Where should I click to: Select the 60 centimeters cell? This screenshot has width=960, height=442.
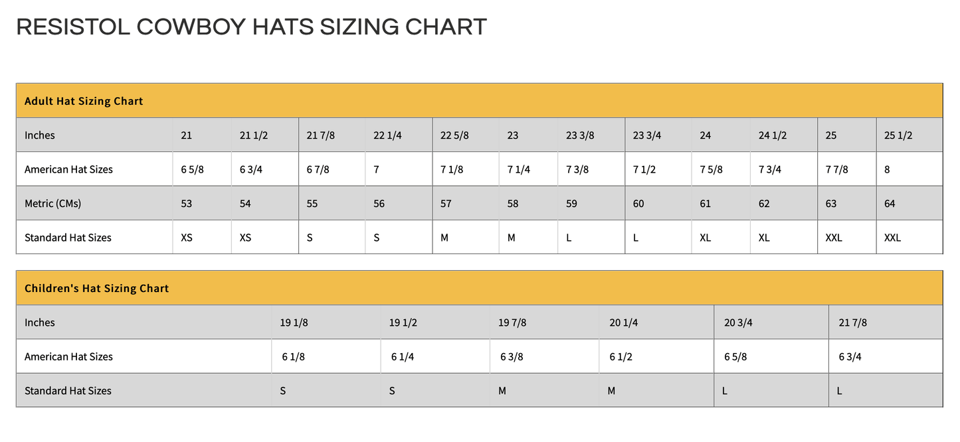[x=638, y=204]
